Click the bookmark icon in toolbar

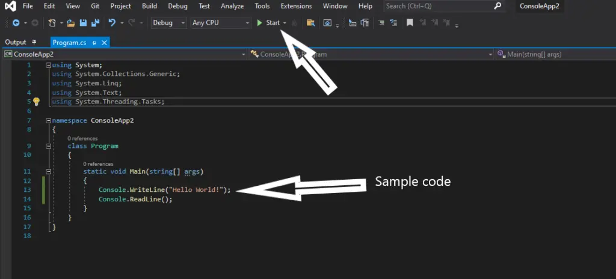410,23
